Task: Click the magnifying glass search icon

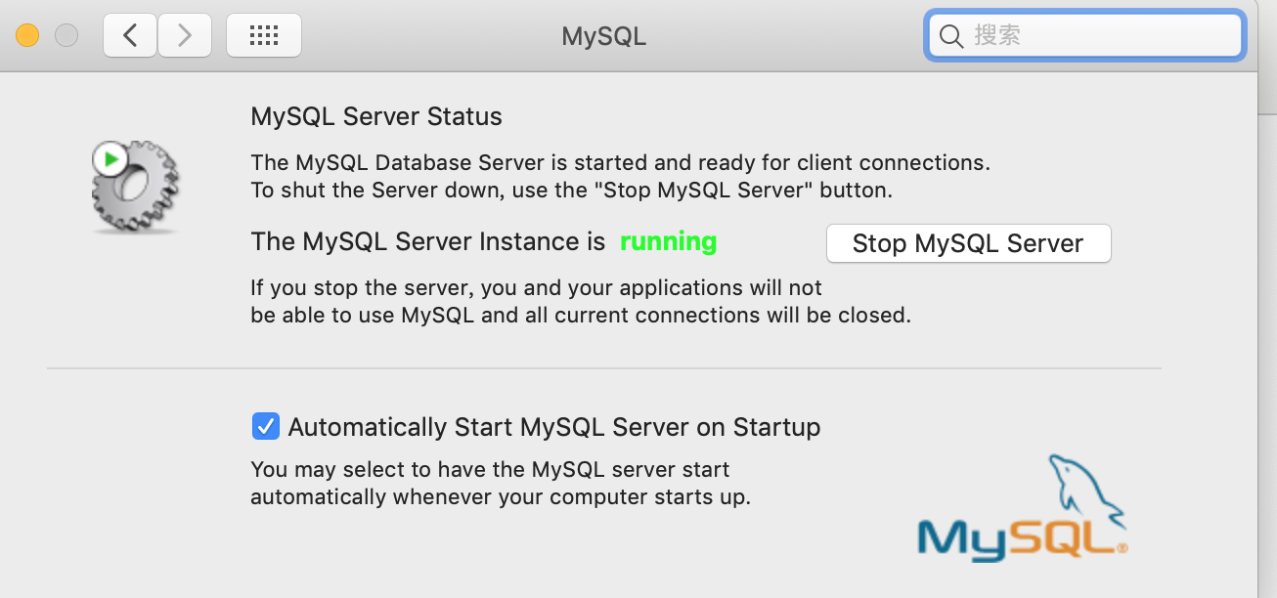Action: pos(950,36)
